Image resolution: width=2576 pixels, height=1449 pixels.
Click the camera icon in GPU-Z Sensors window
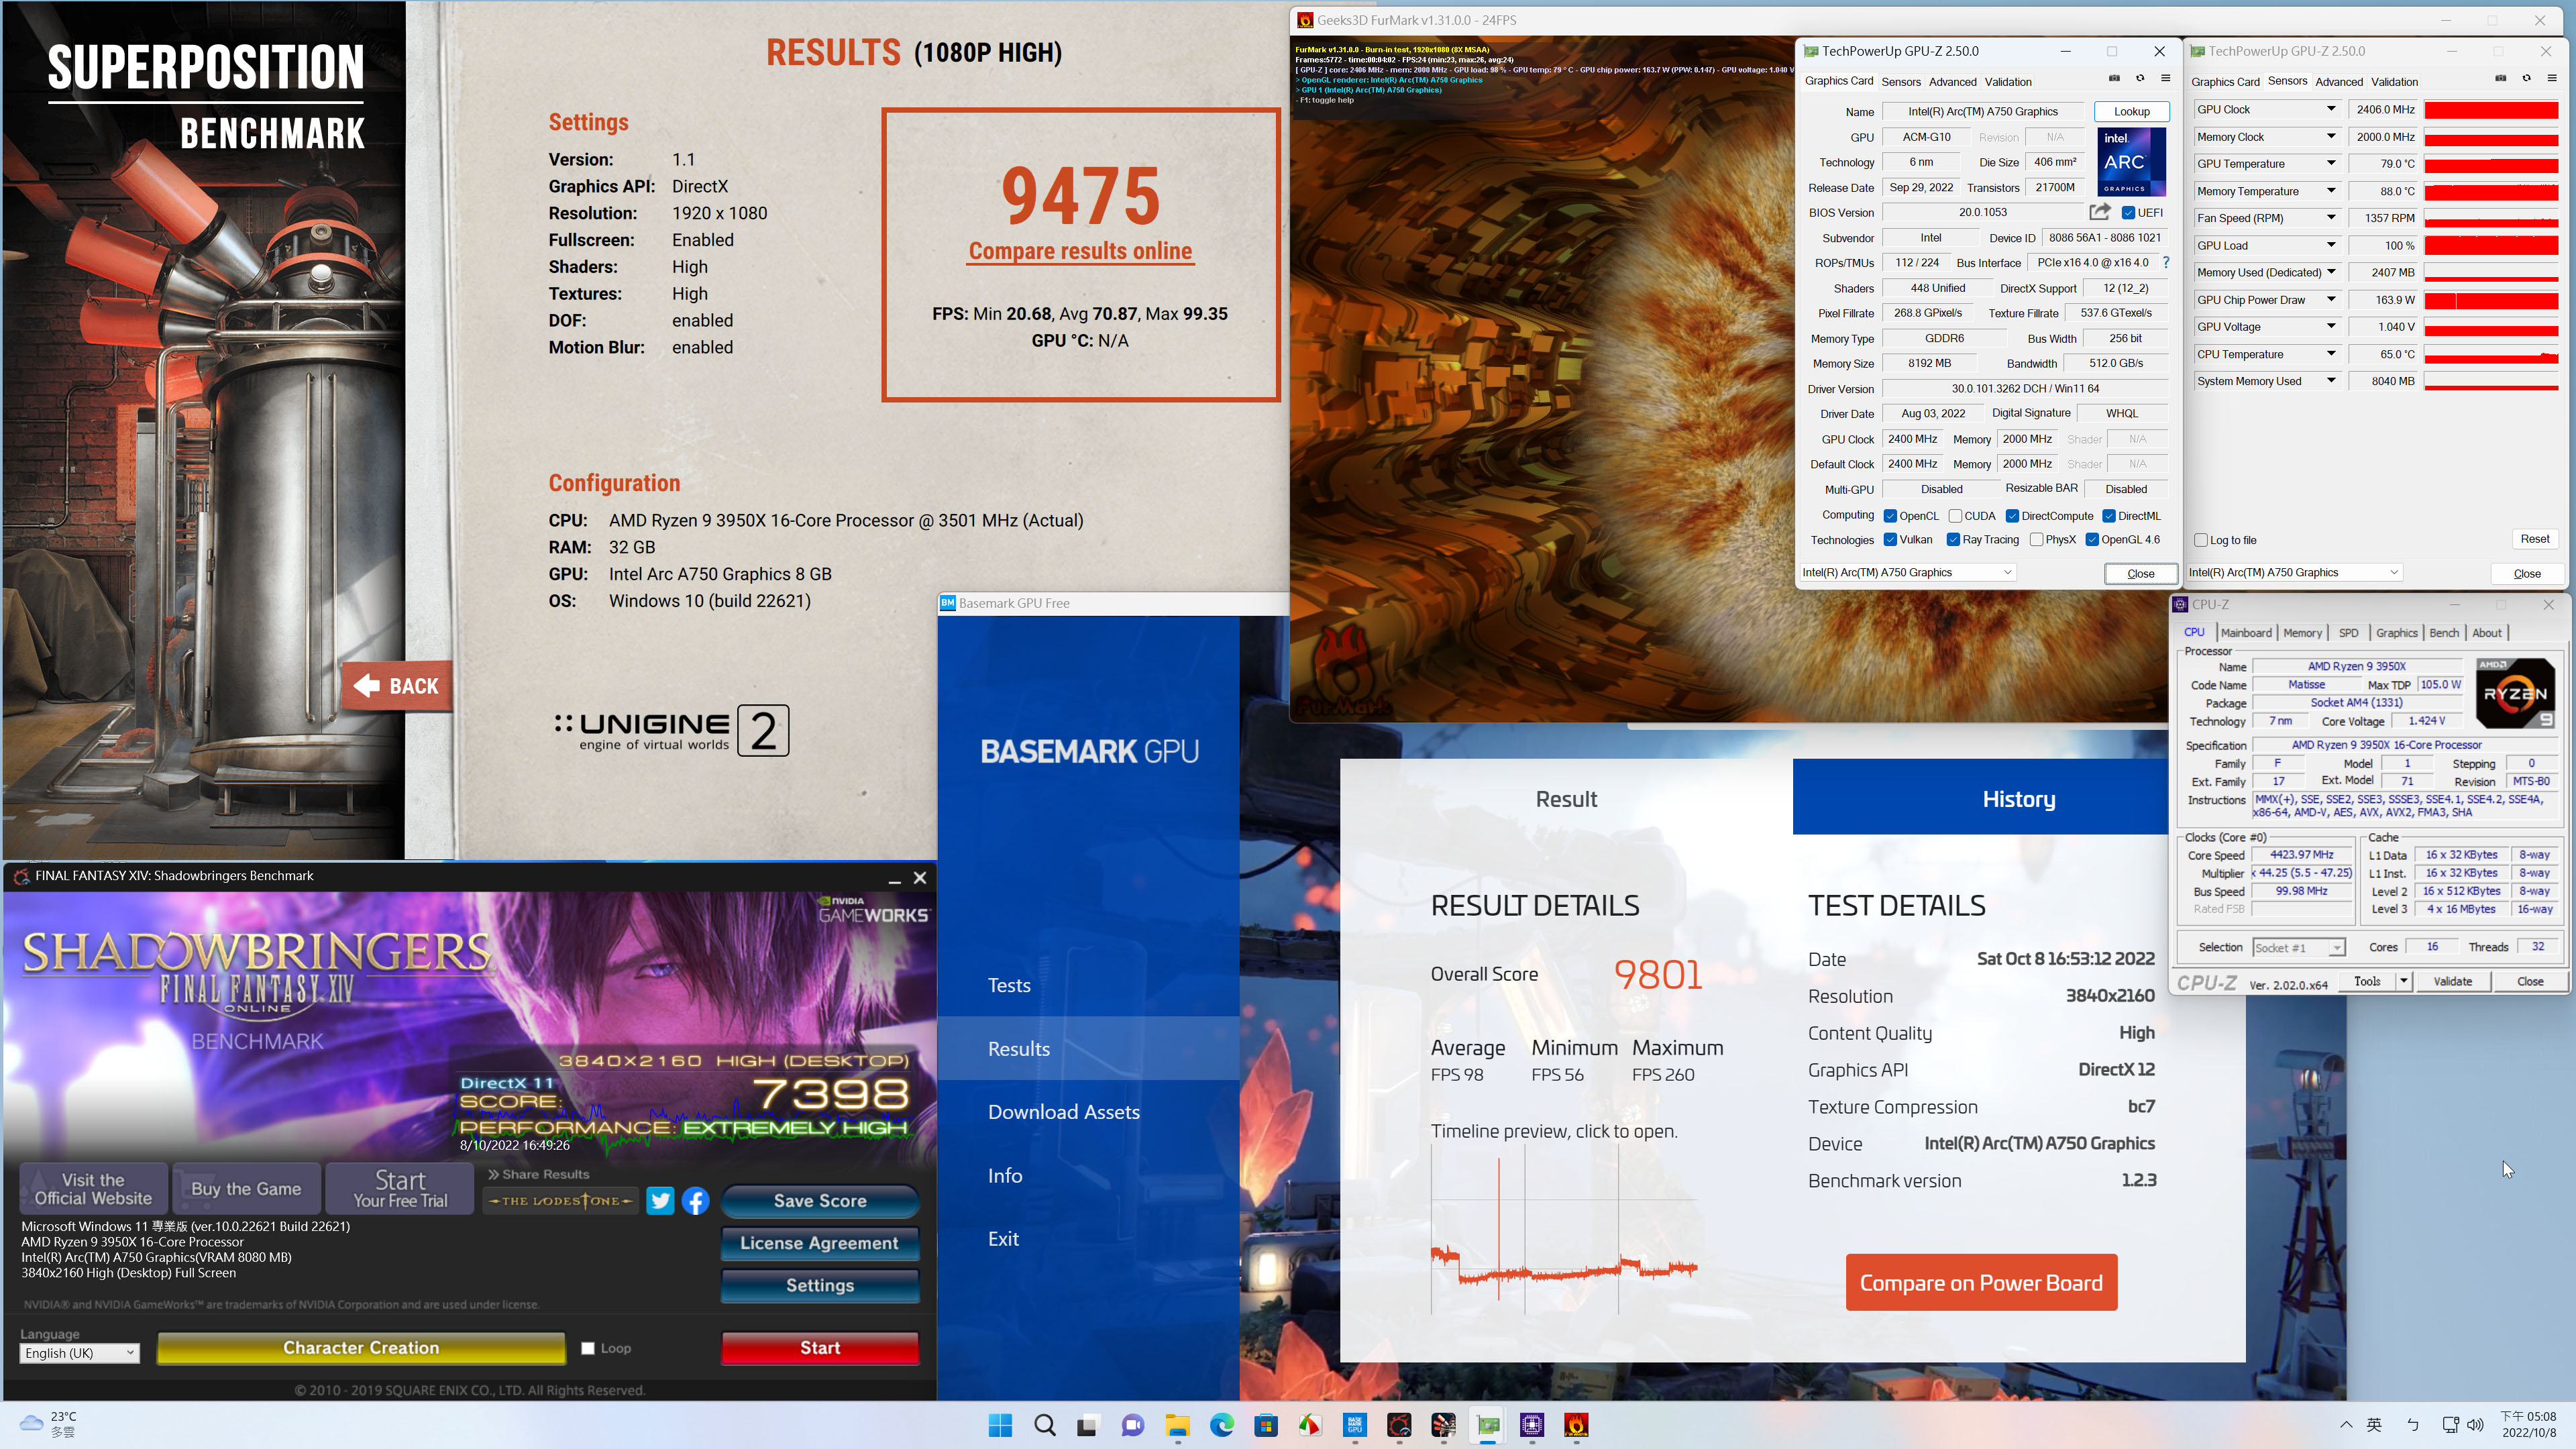[2500, 79]
